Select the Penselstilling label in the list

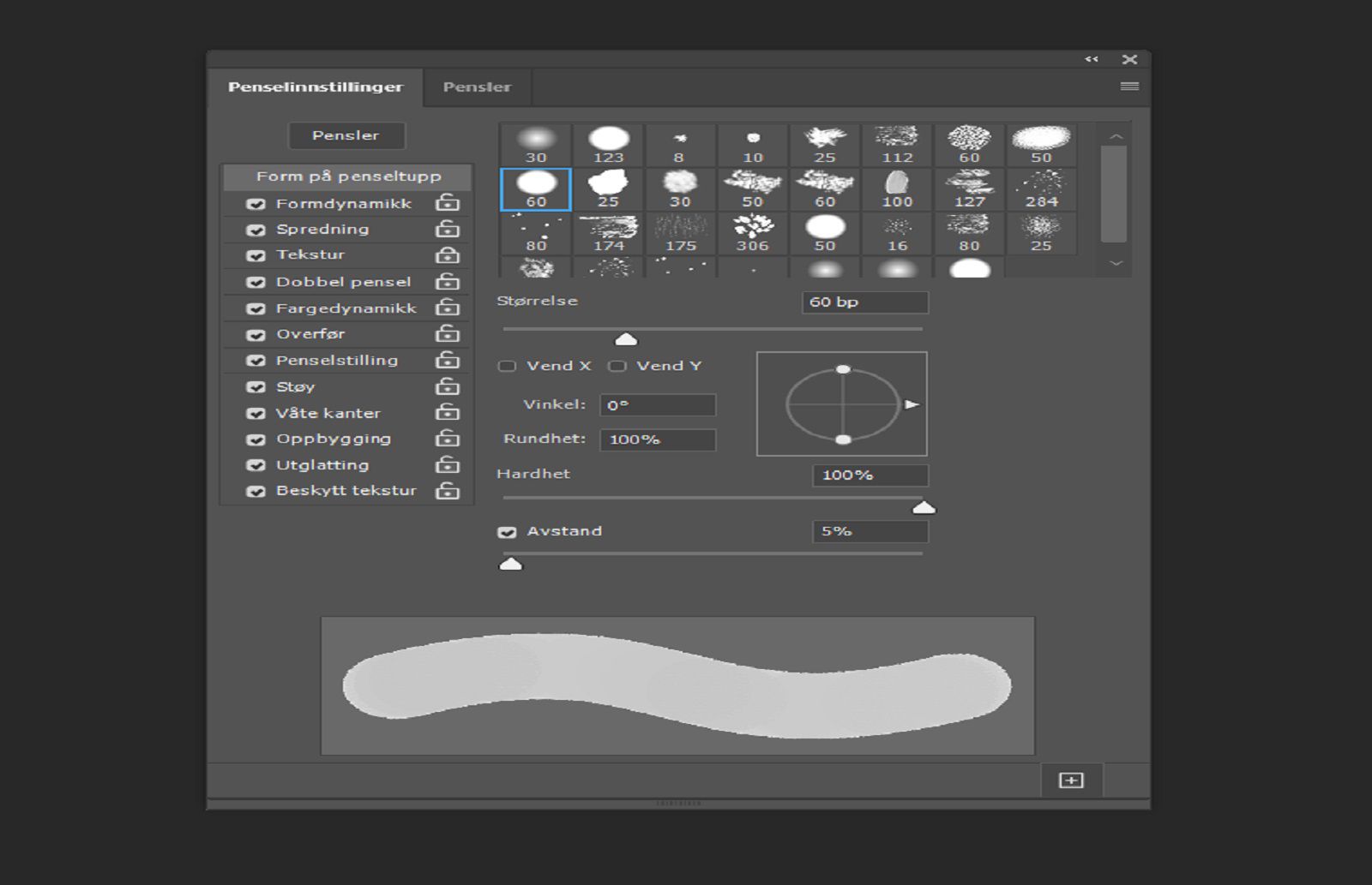click(x=337, y=360)
